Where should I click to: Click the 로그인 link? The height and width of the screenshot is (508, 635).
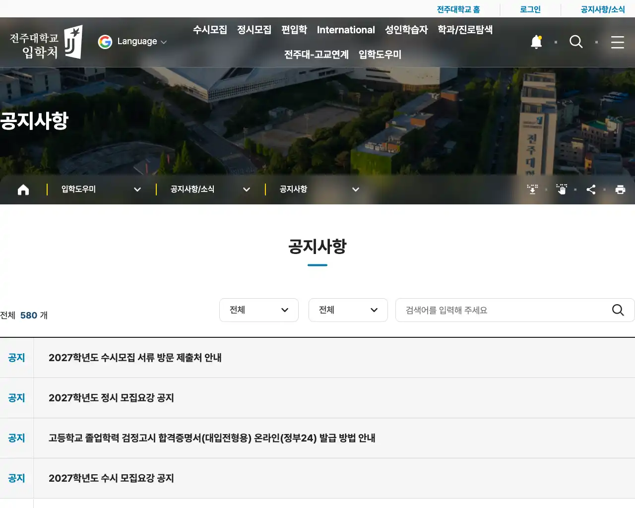[530, 9]
